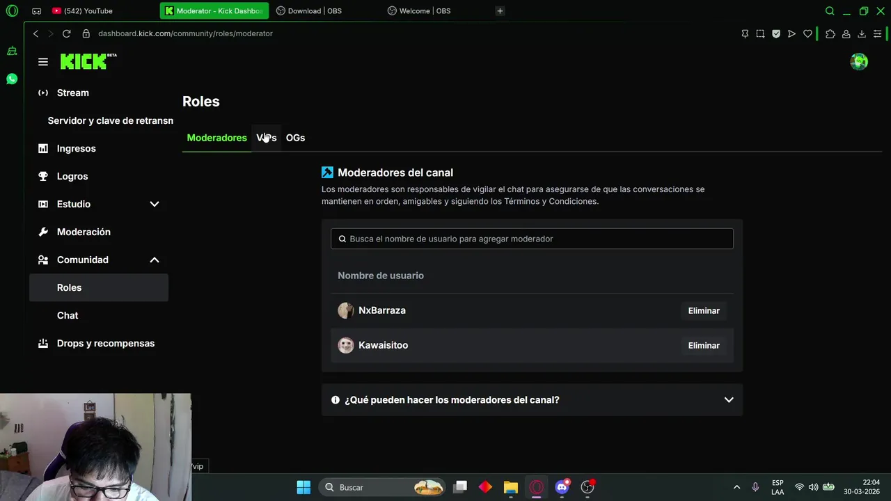Click the Kawaisitoo username
Image resolution: width=891 pixels, height=501 pixels.
pos(383,345)
